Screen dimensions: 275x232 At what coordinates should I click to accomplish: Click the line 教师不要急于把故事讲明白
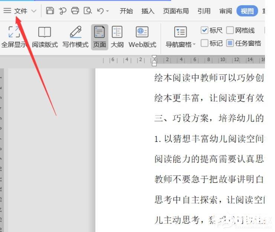209,179
